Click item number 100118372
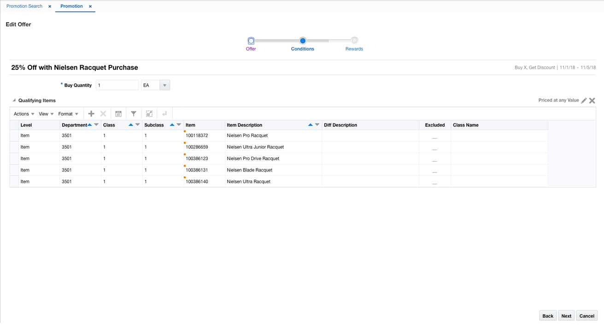 coord(197,136)
